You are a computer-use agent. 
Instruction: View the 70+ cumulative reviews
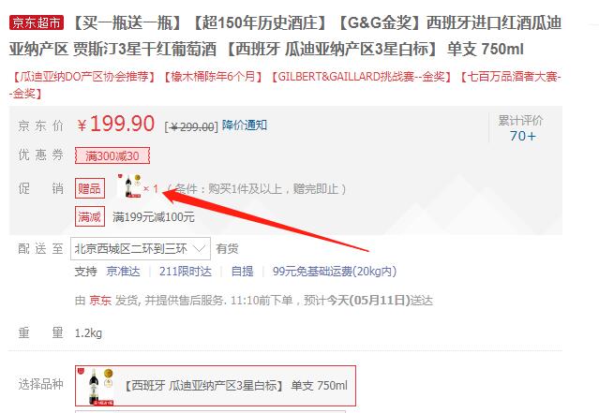point(522,136)
